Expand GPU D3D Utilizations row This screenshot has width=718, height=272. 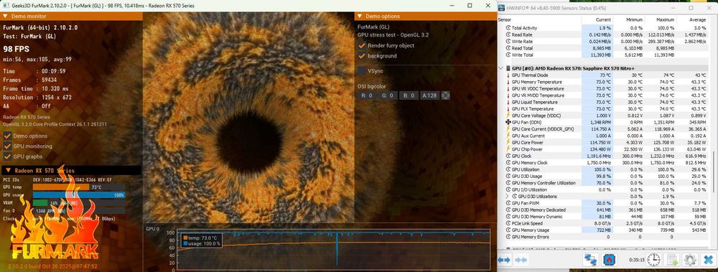(507, 197)
